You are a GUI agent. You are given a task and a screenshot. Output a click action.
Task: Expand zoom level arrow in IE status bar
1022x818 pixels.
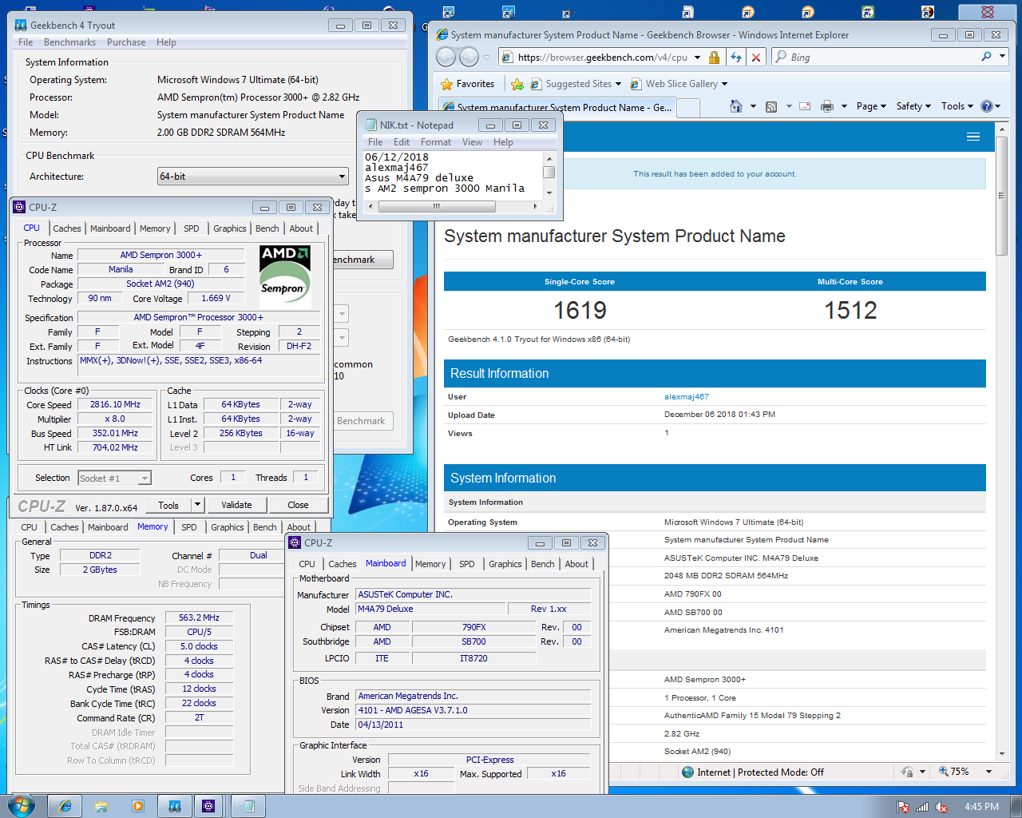tap(988, 772)
